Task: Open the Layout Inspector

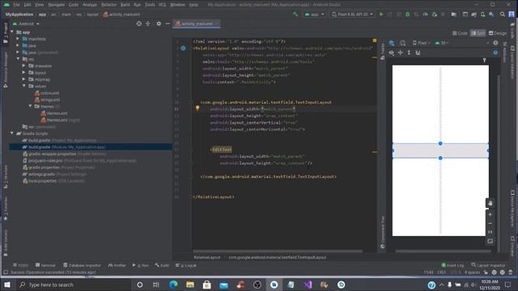Action: [x=488, y=265]
